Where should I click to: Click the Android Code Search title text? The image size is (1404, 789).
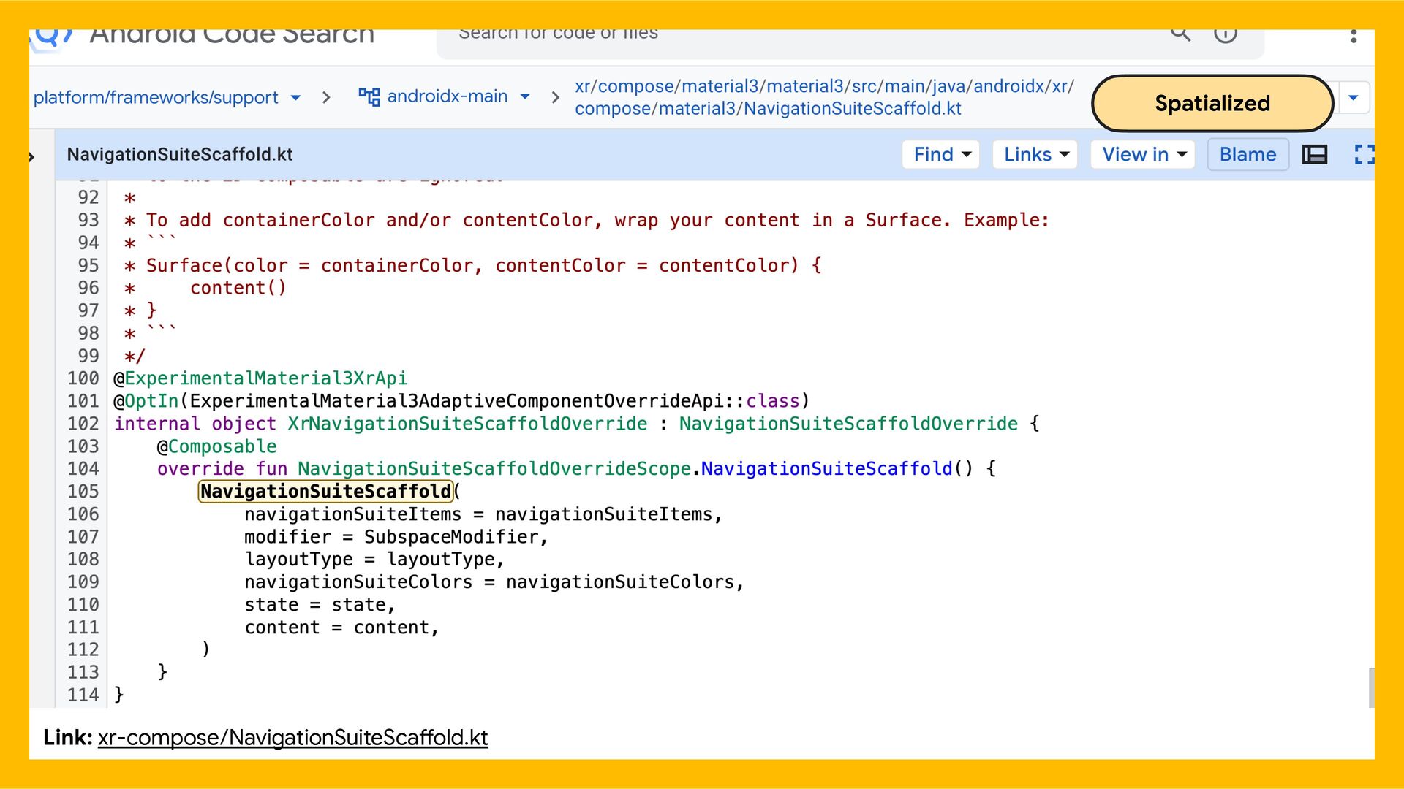[x=232, y=37]
